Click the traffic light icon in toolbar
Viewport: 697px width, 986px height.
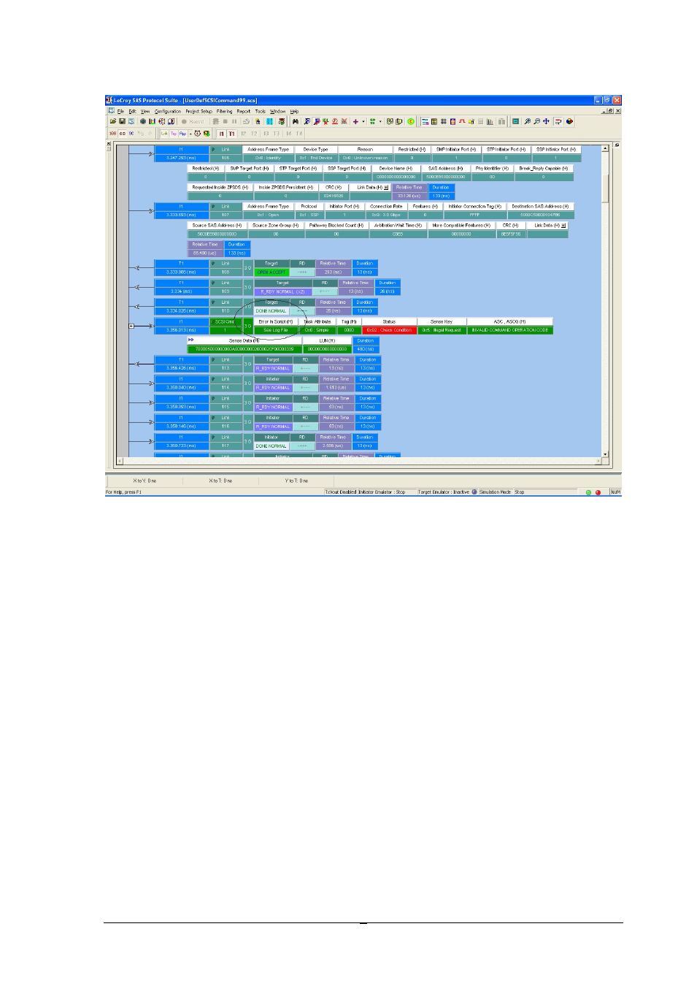(282, 121)
